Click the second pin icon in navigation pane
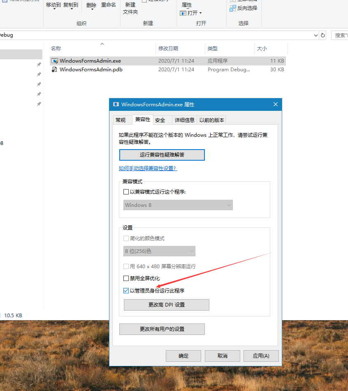The image size is (348, 391). coord(39,74)
